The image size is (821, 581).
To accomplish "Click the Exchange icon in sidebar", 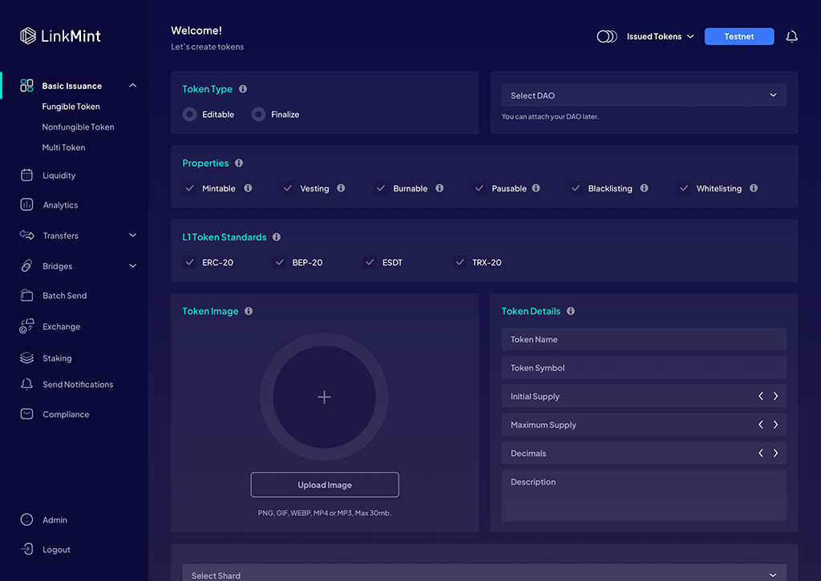I will (x=26, y=326).
